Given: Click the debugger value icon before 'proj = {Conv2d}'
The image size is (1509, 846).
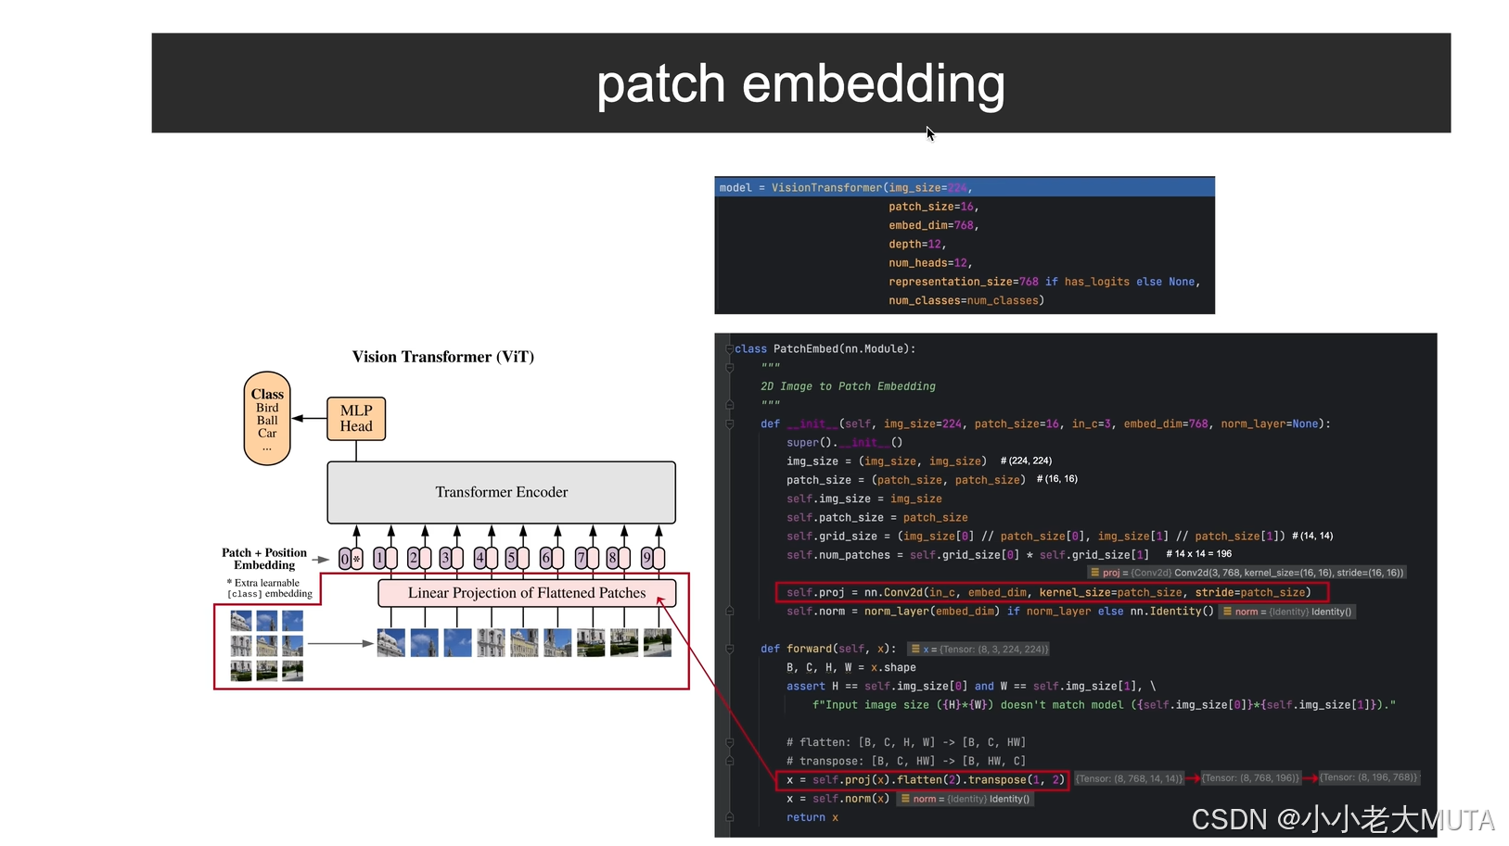Looking at the screenshot, I should (1094, 573).
